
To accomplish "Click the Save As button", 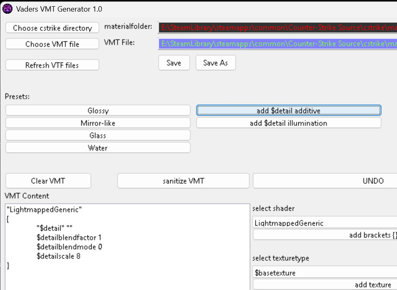I will click(x=215, y=63).
